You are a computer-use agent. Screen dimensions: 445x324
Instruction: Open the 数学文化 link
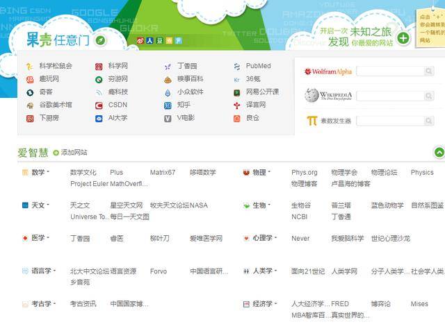[x=83, y=173]
